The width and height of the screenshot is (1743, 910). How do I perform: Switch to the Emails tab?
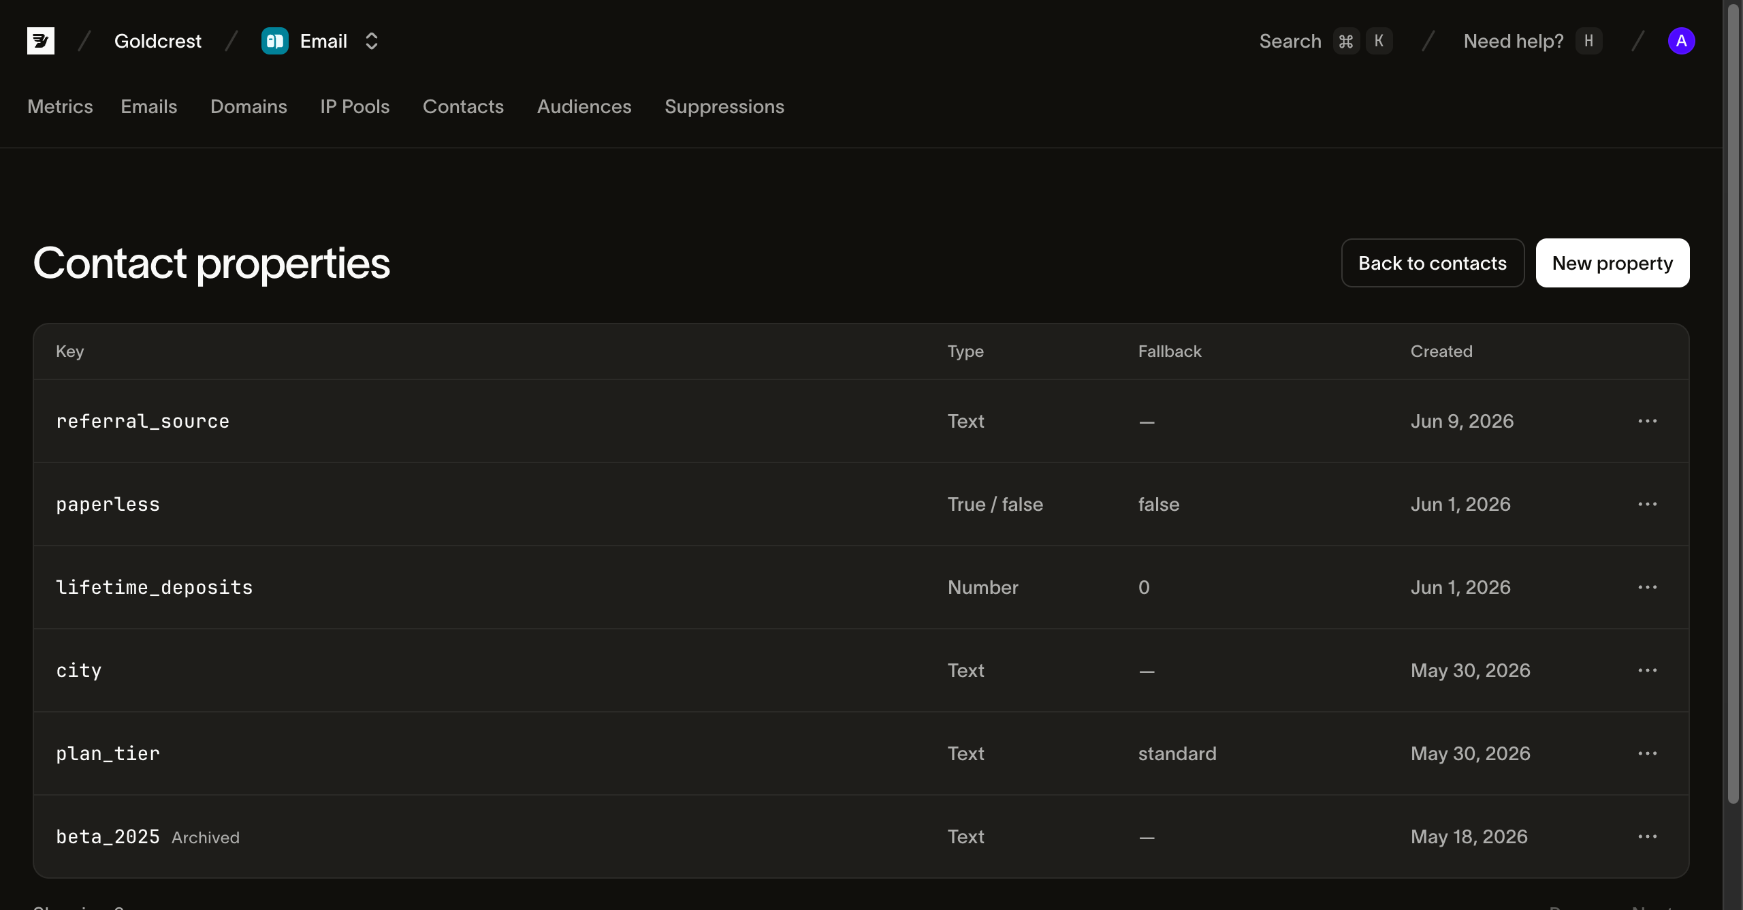[149, 106]
